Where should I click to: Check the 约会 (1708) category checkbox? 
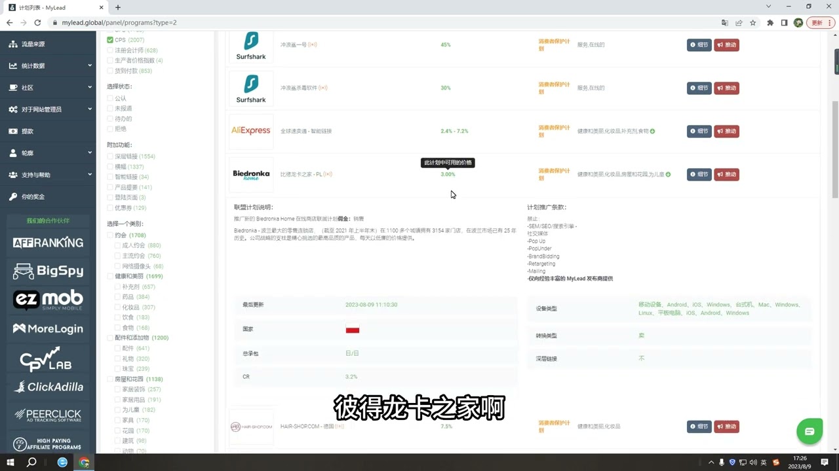pyautogui.click(x=110, y=235)
